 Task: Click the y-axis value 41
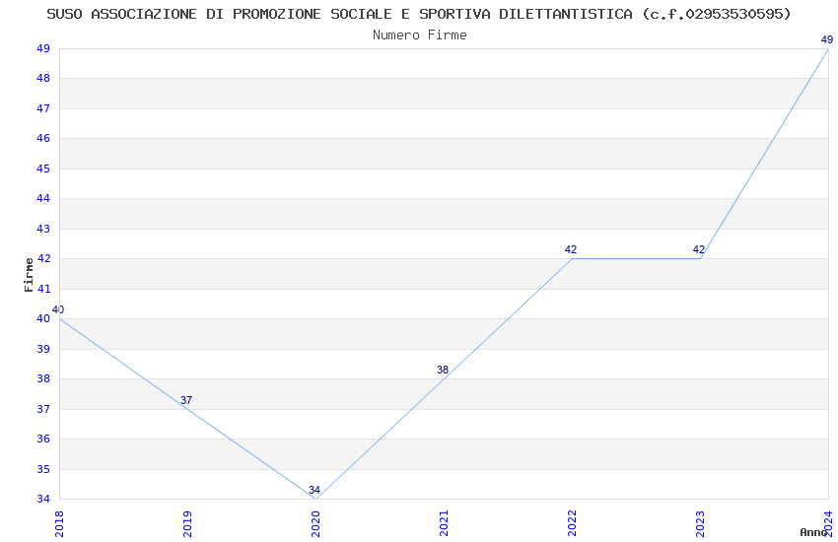pos(43,289)
